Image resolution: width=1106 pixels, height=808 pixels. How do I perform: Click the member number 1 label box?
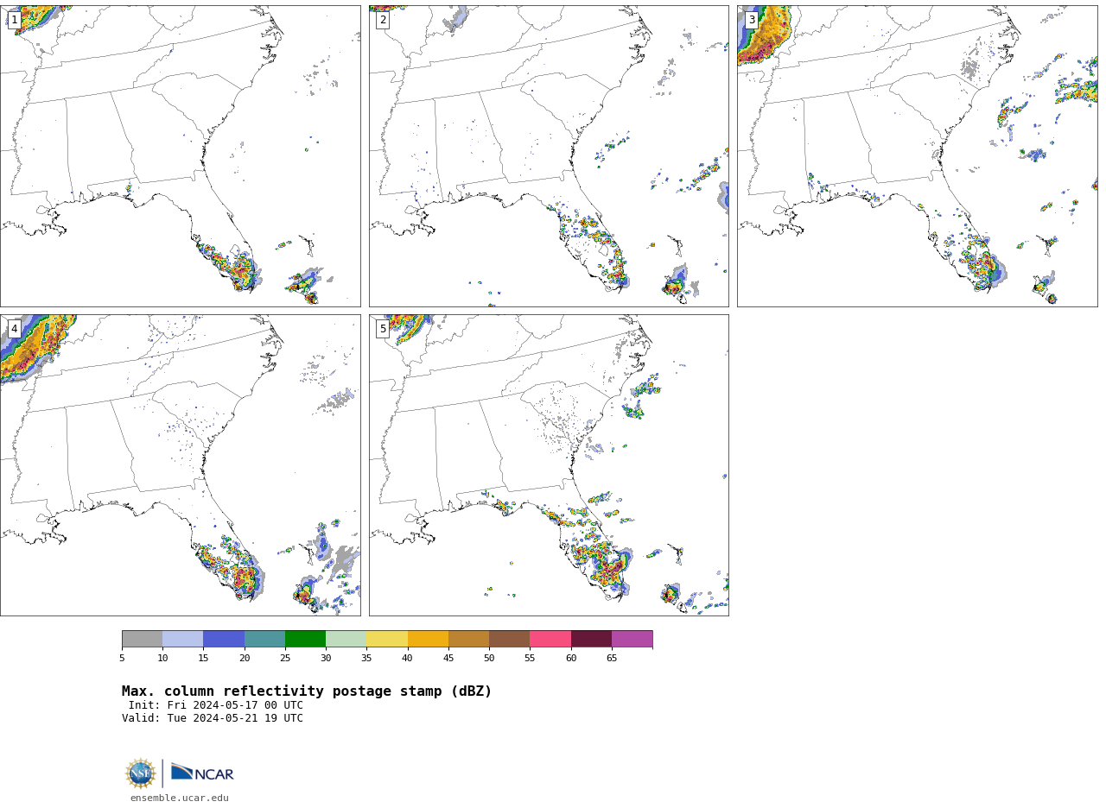(14, 20)
